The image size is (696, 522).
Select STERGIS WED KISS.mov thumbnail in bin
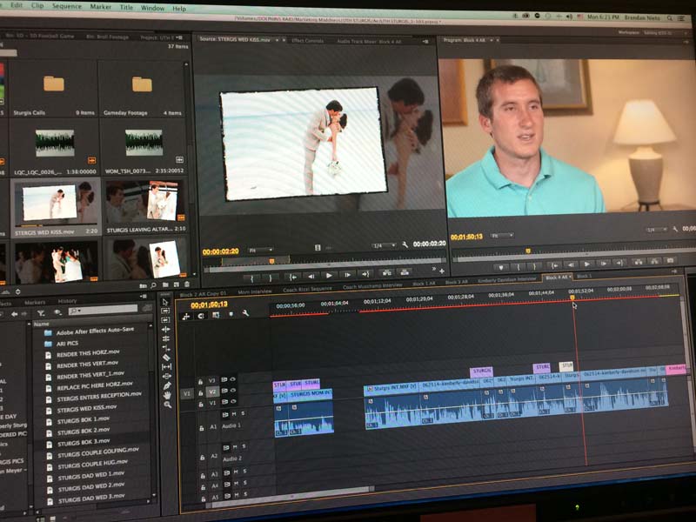point(56,203)
